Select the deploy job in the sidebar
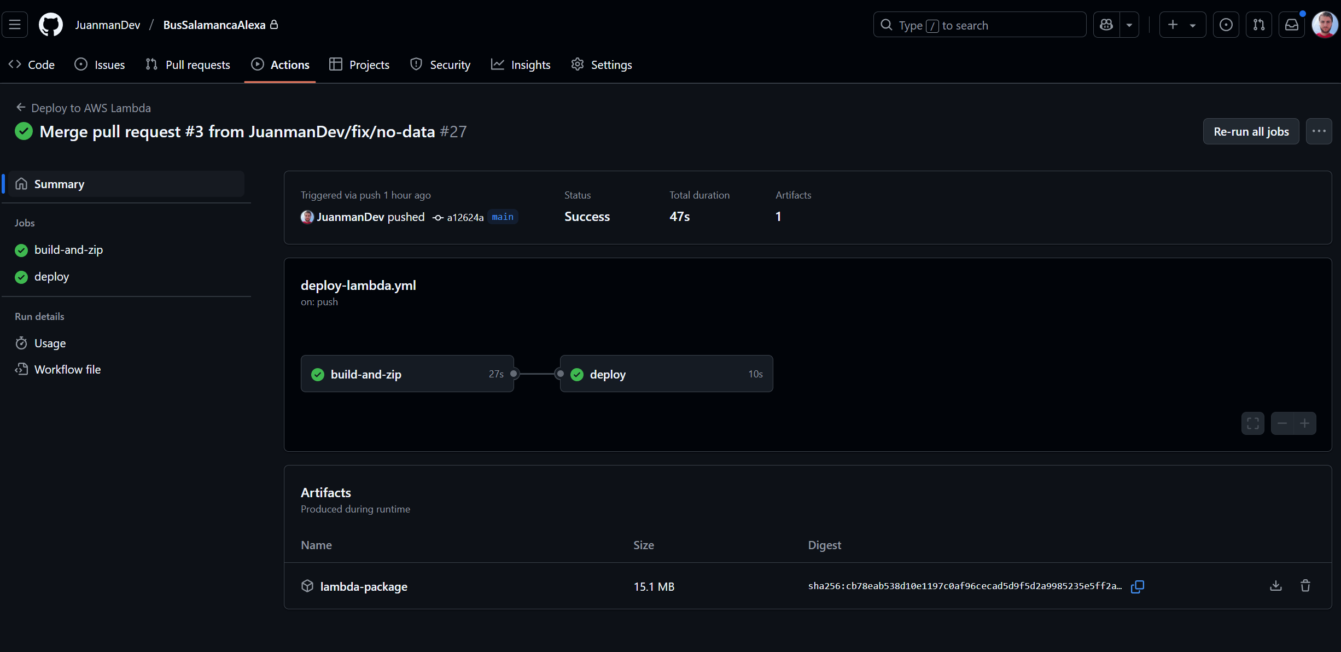This screenshot has height=652, width=1341. (51, 276)
